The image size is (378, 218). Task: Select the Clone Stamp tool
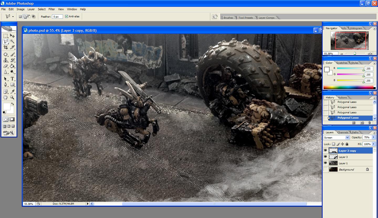pyautogui.click(x=6, y=60)
